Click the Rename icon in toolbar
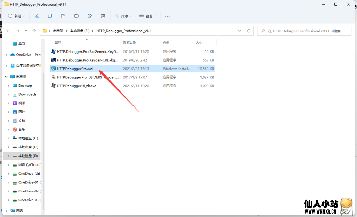Image resolution: width=357 pixels, height=217 pixels. (76, 16)
